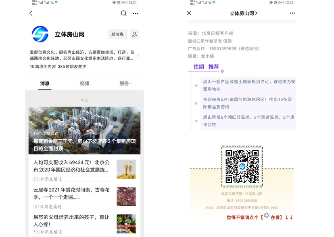Click 北京金通传媒~立体房山网 caption
The height and width of the screenshot is (237, 334).
click(242, 194)
